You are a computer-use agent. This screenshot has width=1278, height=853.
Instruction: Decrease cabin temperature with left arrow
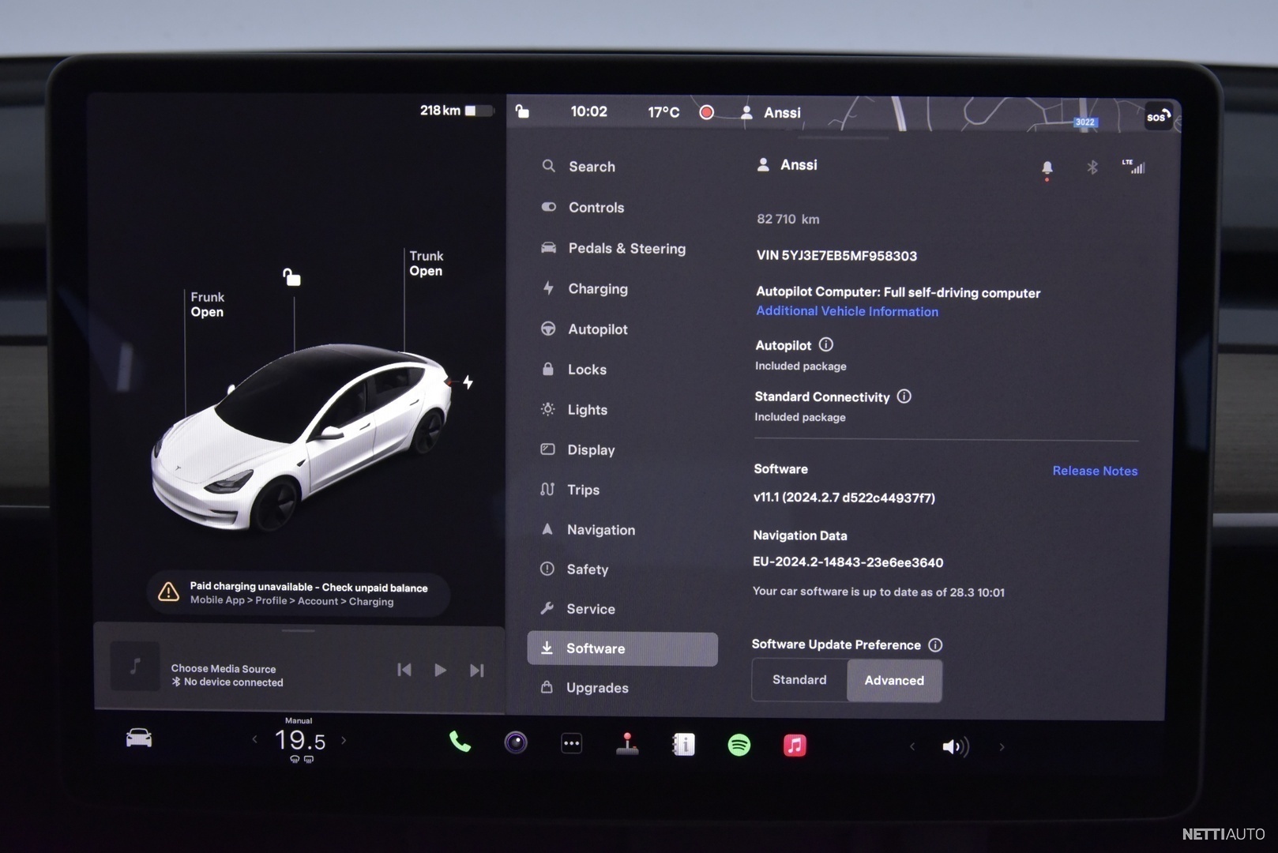click(254, 740)
